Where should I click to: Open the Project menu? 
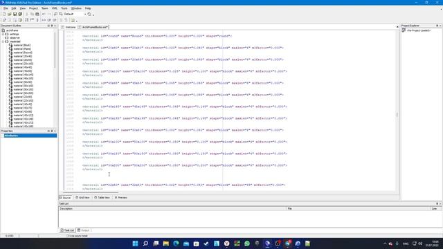point(33,8)
